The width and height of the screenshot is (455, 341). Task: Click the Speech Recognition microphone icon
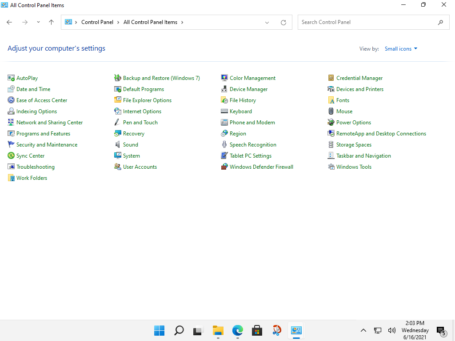[x=224, y=144]
